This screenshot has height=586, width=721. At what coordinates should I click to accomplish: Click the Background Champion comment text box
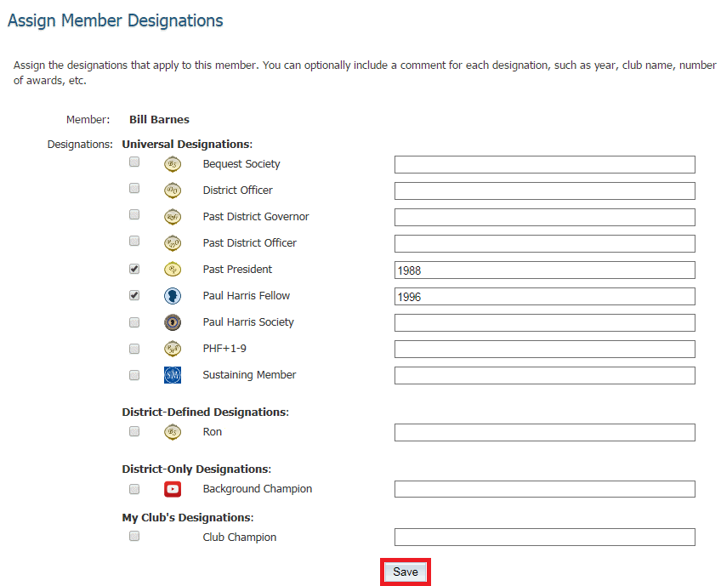544,489
